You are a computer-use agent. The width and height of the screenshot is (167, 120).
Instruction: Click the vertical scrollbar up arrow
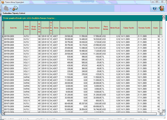(164, 17)
